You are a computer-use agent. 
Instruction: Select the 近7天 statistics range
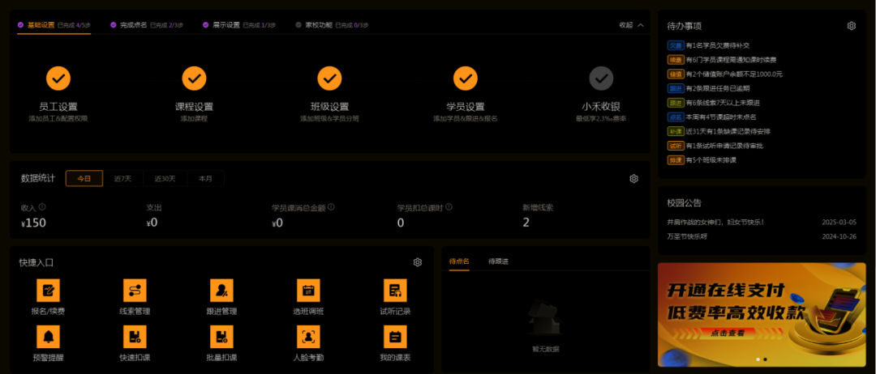pos(123,179)
